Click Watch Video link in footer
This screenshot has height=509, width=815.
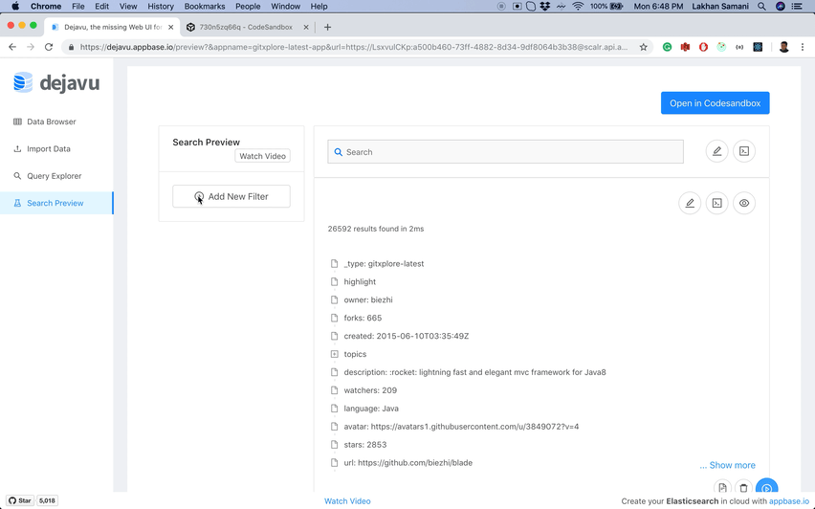tap(347, 501)
